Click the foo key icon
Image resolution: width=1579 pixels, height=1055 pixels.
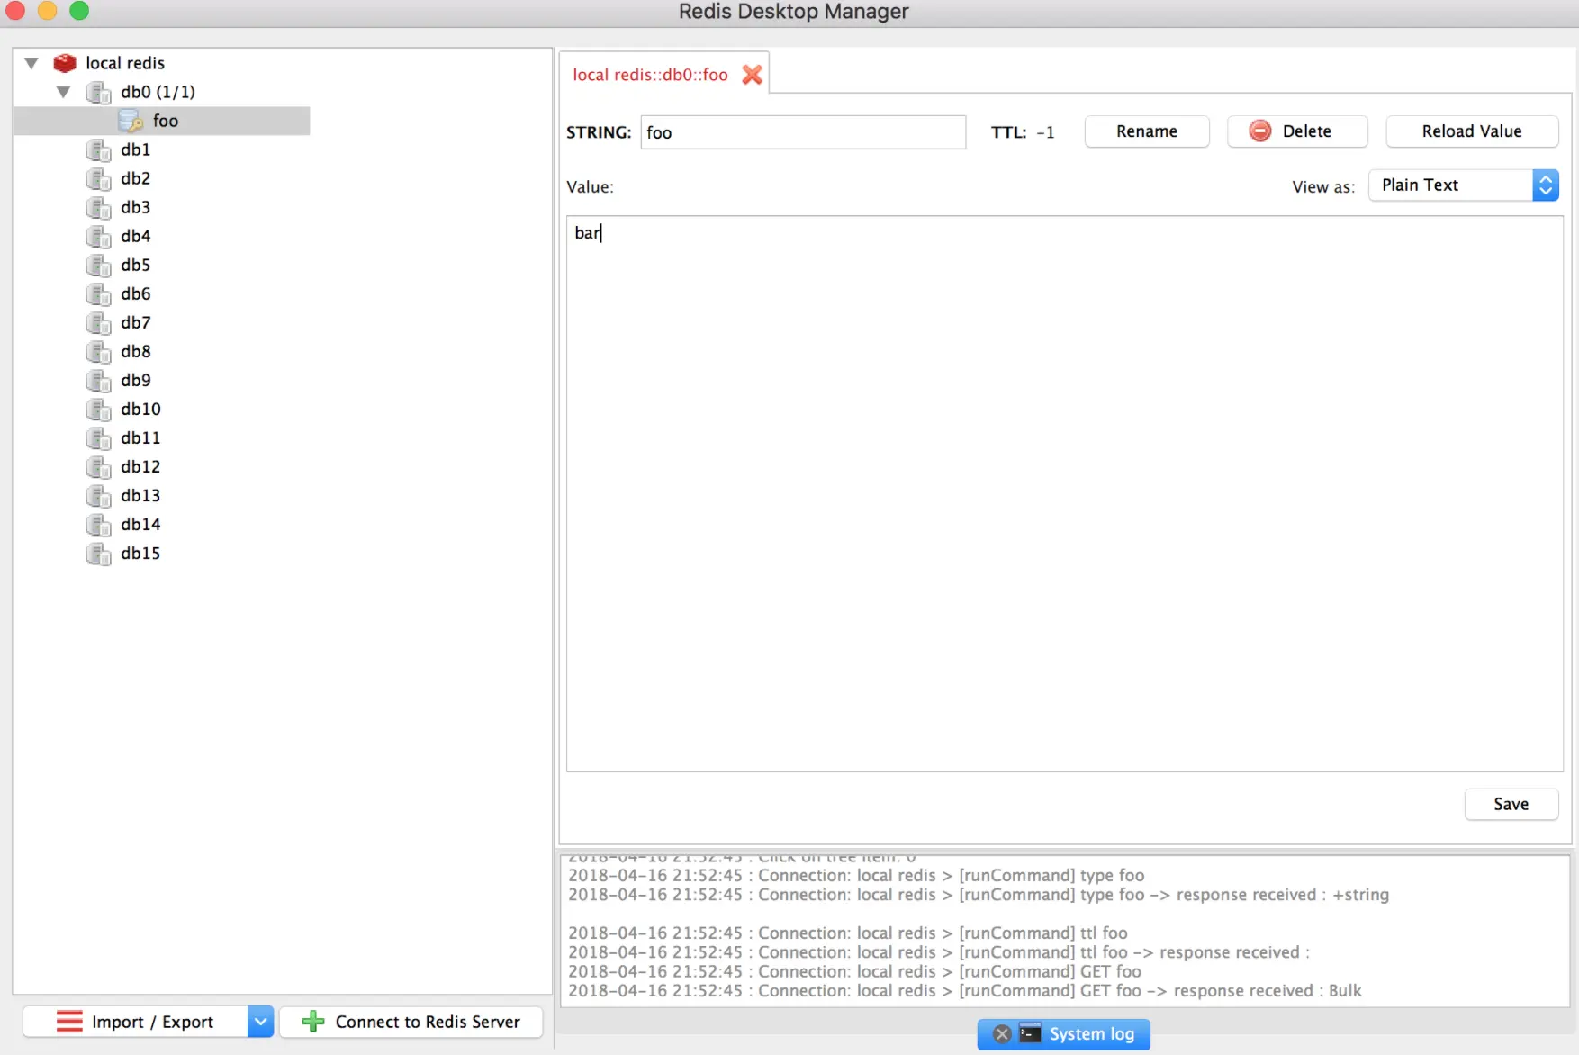131,121
